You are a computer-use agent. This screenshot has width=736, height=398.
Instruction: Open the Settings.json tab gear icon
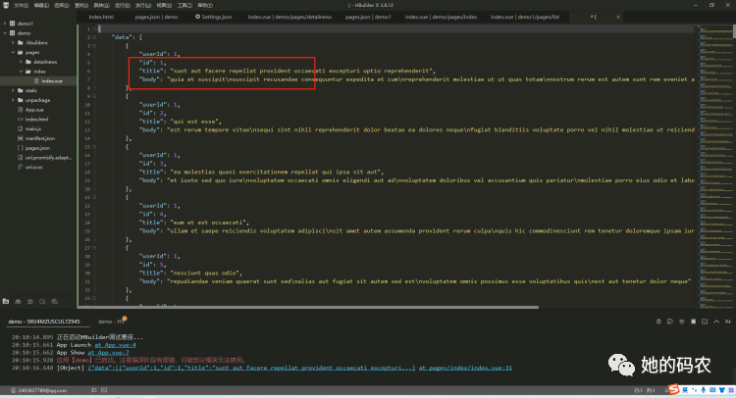pos(199,17)
